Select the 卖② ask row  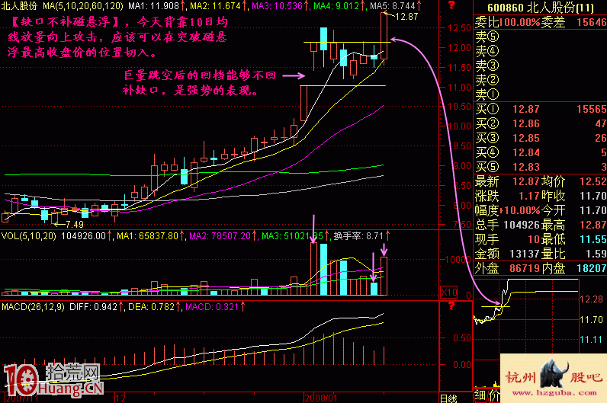click(541, 80)
